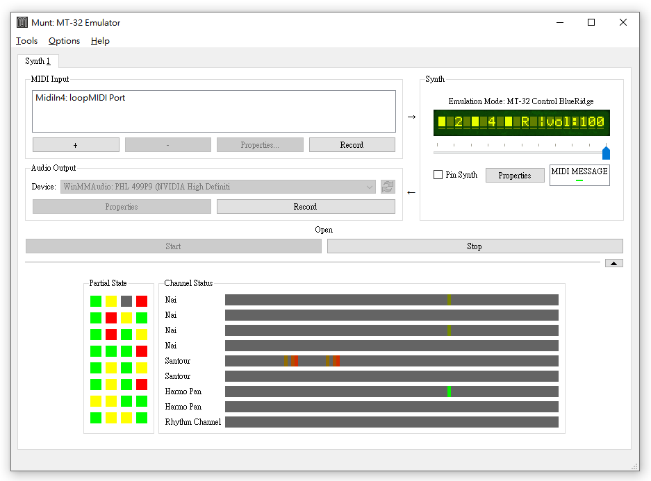Click Record in MIDI Input section
Viewport: 651px width, 481px height.
click(x=352, y=144)
